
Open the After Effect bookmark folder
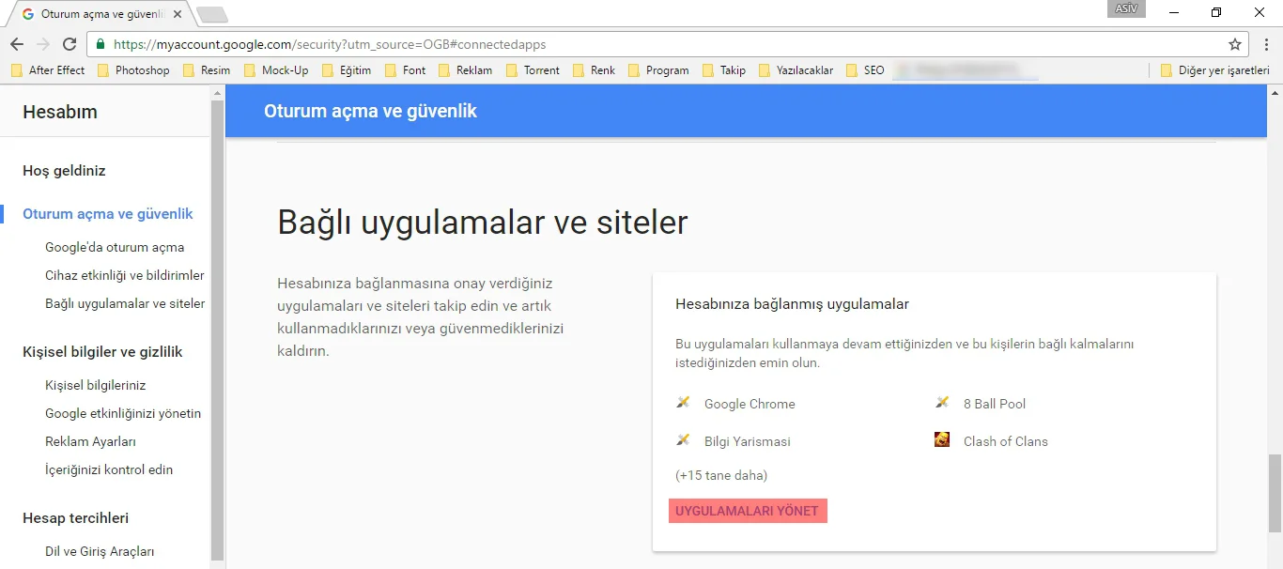(x=48, y=70)
